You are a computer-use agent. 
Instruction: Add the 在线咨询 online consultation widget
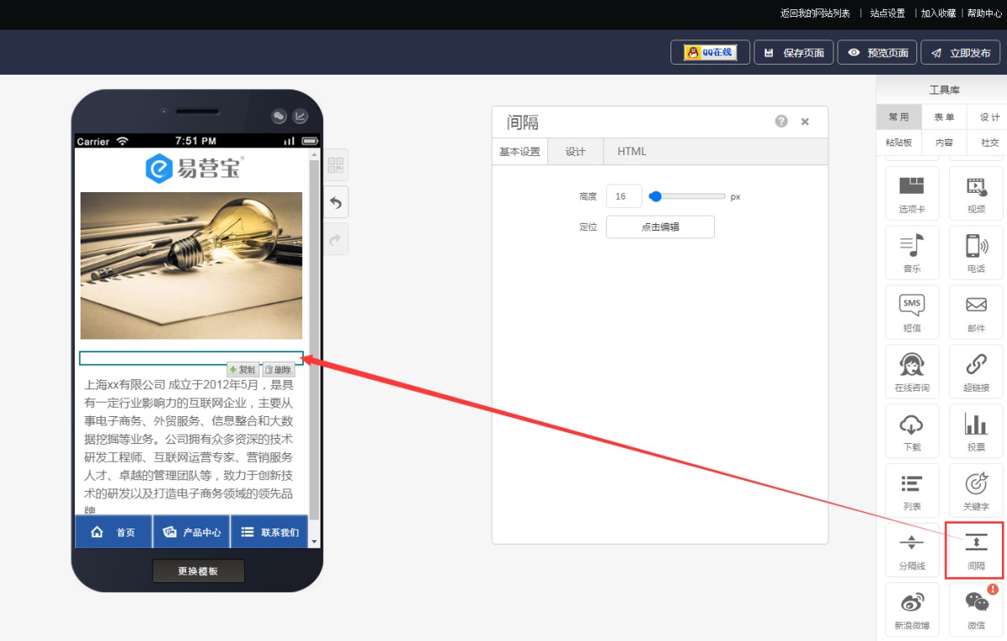[911, 371]
